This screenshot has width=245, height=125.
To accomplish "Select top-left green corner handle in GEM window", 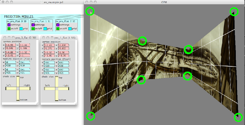I will tap(90, 11).
